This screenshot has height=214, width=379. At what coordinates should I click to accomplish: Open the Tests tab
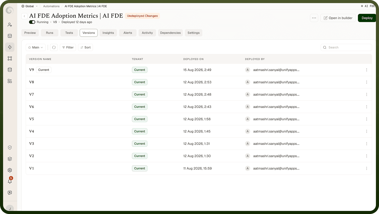[x=69, y=33]
